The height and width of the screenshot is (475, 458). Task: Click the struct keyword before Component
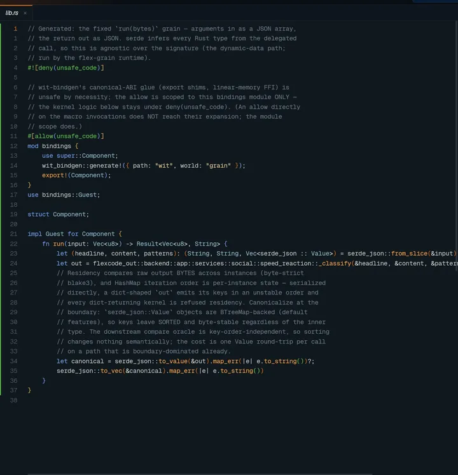tap(38, 214)
